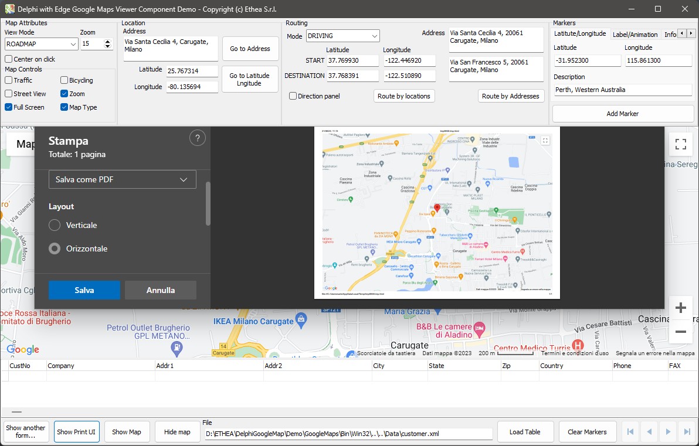Click Annulla to cancel printing
This screenshot has width=699, height=446.
[x=161, y=290]
